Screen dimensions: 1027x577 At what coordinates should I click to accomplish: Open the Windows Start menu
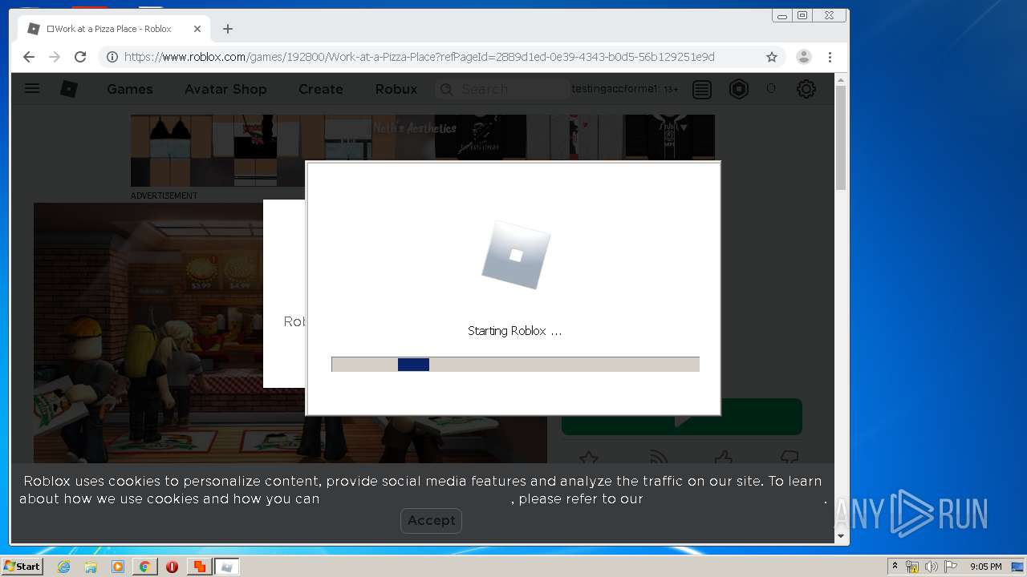pos(22,567)
